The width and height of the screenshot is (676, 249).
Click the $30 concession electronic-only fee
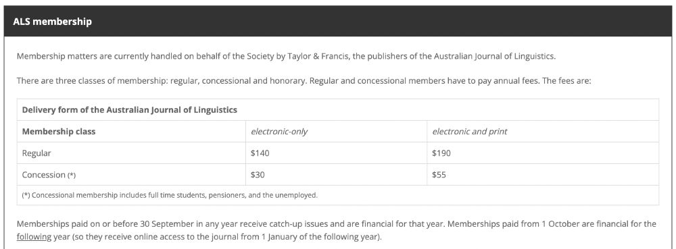[258, 175]
